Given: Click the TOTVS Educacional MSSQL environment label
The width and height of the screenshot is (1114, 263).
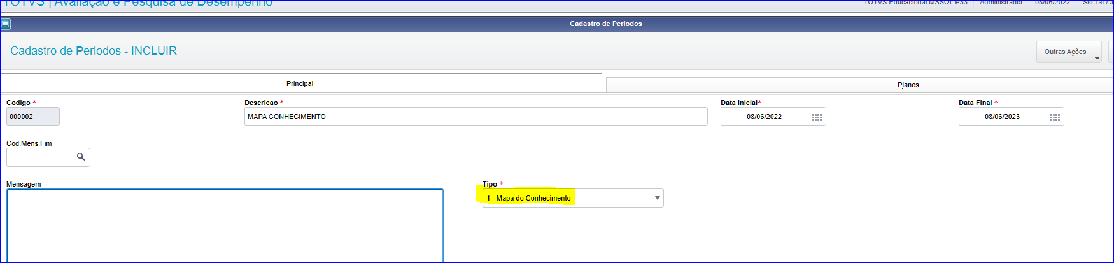Looking at the screenshot, I should click(x=915, y=3).
